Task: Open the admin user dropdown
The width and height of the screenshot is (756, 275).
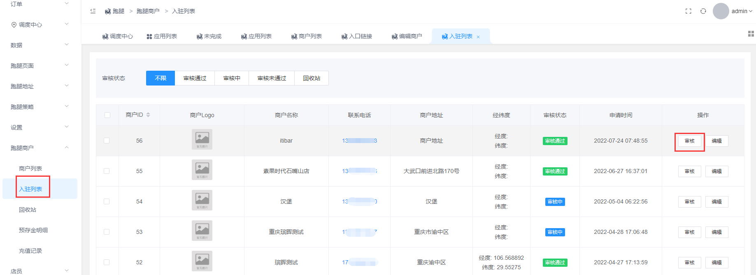Action: click(x=742, y=11)
